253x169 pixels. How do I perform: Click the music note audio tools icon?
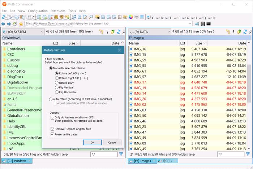pyautogui.click(x=74, y=17)
